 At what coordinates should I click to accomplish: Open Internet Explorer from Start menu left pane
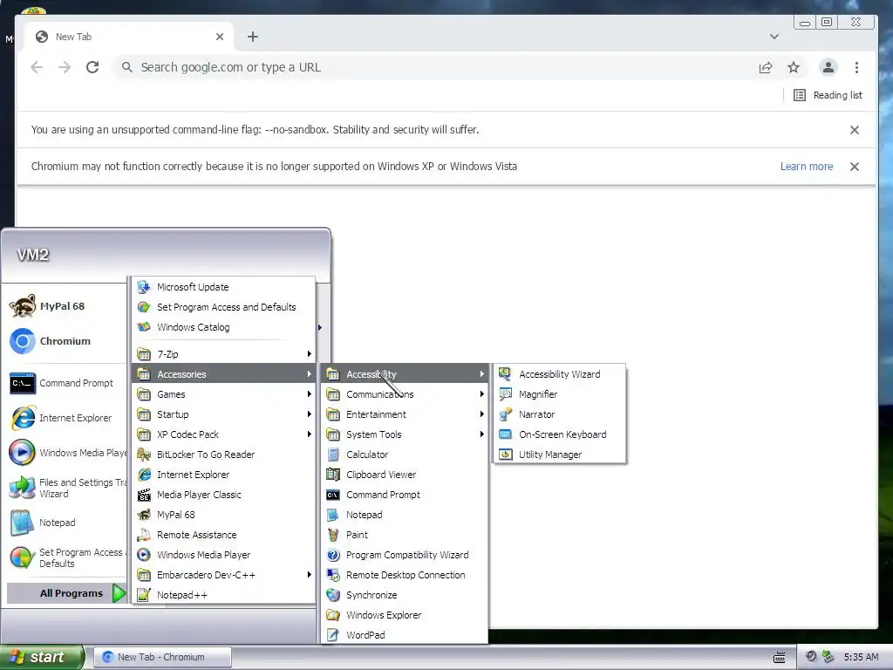click(x=65, y=418)
